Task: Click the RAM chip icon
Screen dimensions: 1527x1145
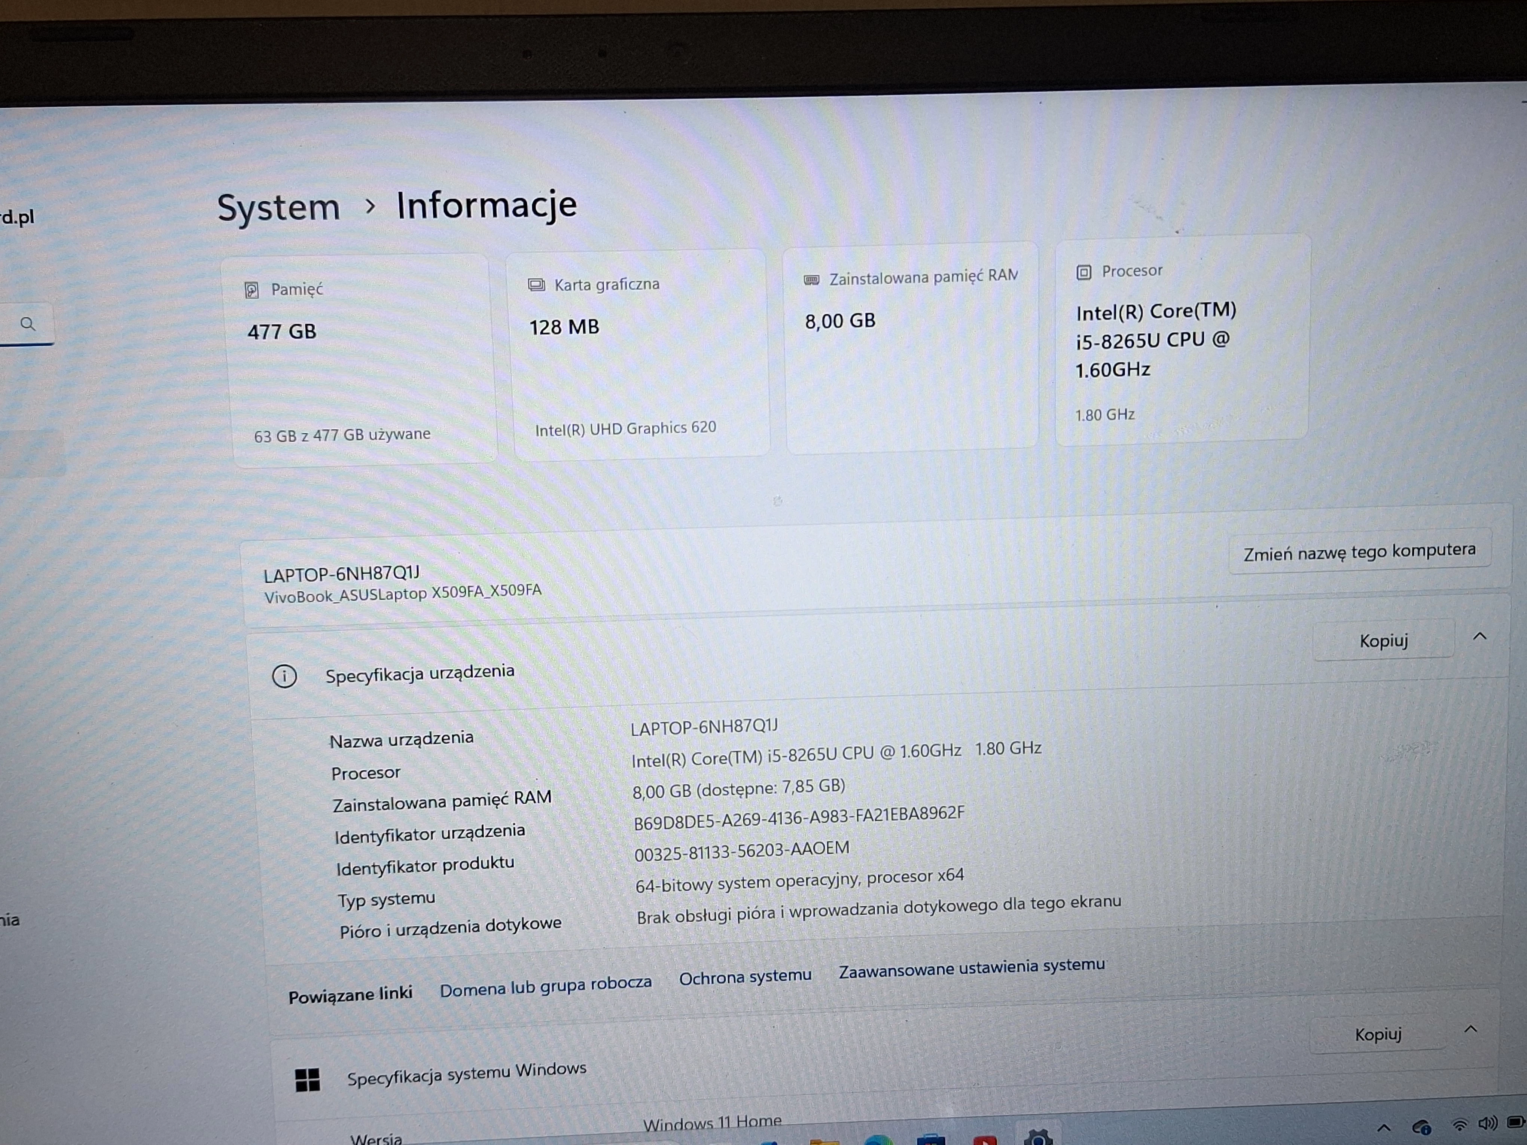Action: point(812,280)
